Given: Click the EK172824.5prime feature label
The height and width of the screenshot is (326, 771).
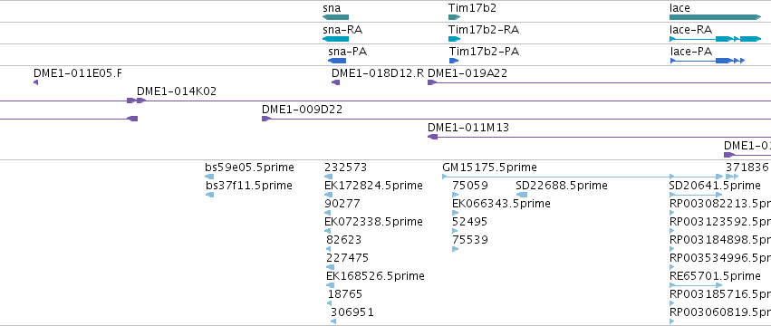Looking at the screenshot, I should 373,186.
